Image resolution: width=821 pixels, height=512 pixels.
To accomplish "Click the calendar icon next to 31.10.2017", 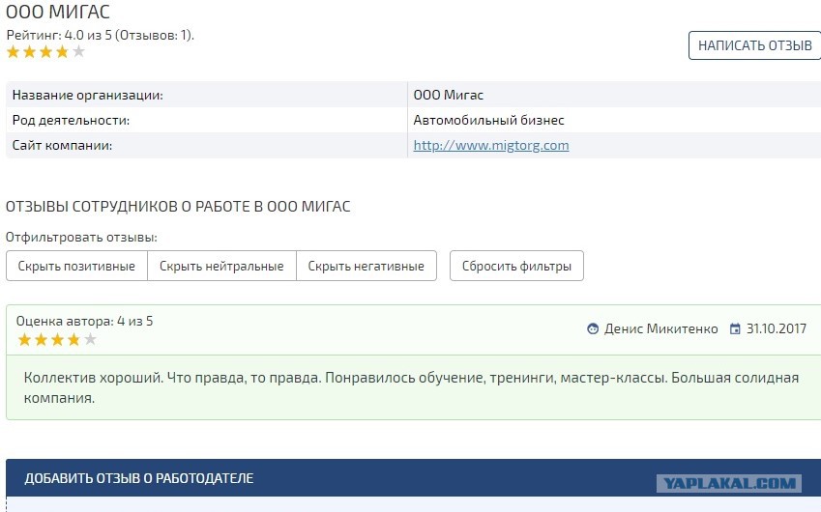I will pos(735,329).
